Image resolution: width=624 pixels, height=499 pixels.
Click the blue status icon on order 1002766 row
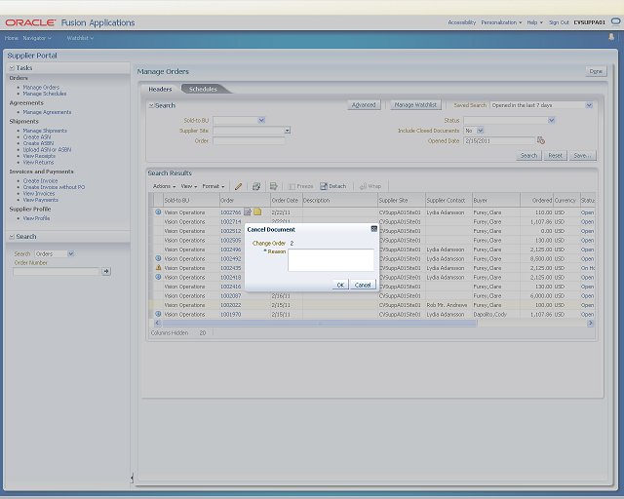click(158, 211)
